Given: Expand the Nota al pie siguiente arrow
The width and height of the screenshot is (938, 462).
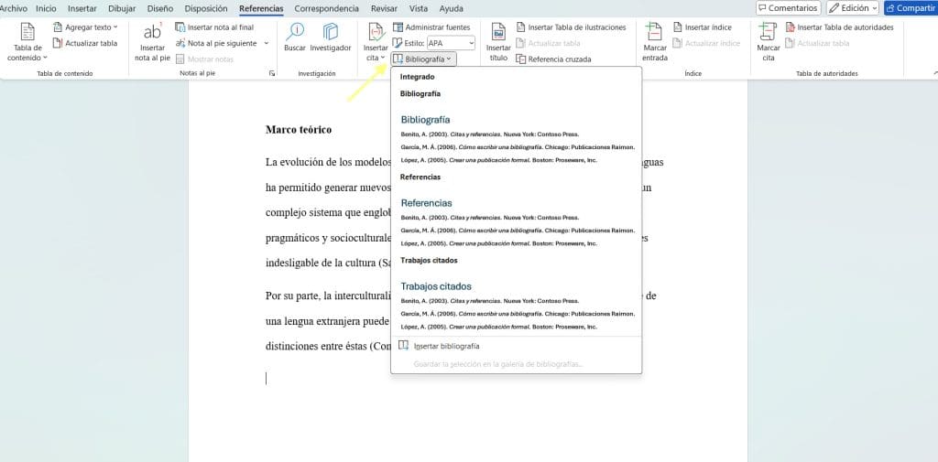Looking at the screenshot, I should tap(267, 43).
